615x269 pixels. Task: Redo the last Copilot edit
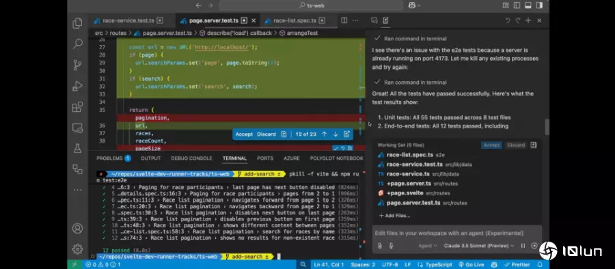518,20
